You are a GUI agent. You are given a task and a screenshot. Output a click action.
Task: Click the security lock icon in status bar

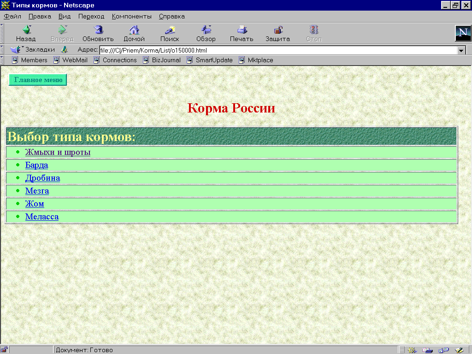tap(4, 350)
